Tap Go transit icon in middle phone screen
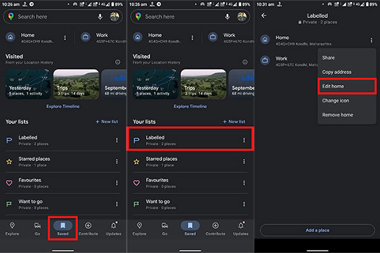 [x=165, y=226]
